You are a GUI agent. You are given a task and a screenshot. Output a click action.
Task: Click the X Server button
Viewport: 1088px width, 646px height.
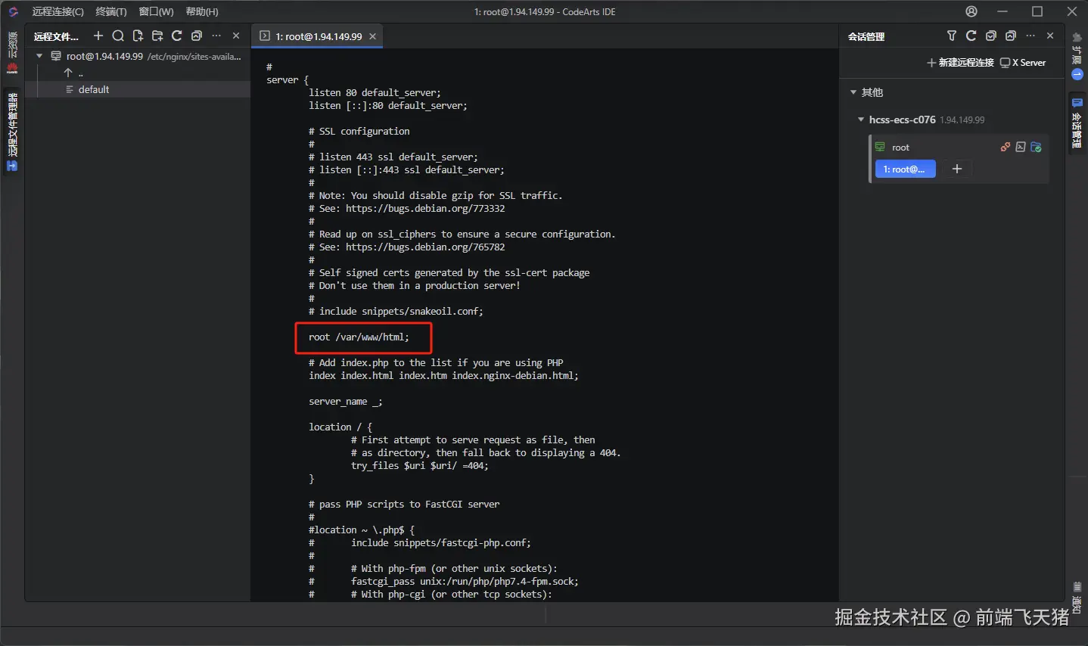(1023, 63)
